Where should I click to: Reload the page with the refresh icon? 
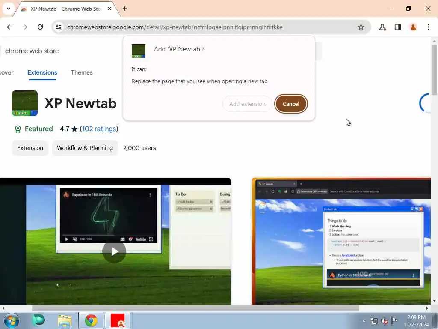[x=40, y=27]
